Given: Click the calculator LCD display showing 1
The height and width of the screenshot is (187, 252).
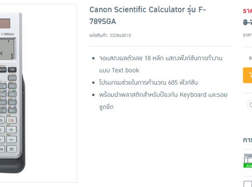Looking at the screenshot, I should 7,49.
